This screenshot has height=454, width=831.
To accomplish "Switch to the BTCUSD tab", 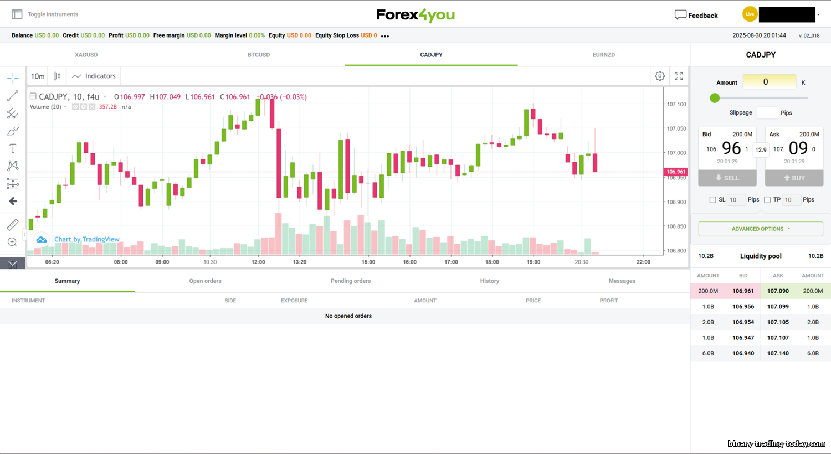I will point(259,55).
